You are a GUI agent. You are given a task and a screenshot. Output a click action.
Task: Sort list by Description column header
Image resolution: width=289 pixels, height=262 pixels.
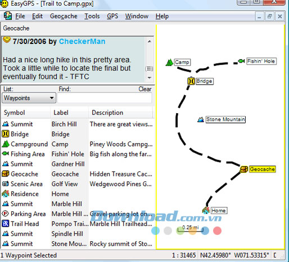point(120,113)
